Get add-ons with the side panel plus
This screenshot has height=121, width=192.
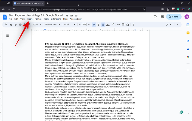[188, 70]
